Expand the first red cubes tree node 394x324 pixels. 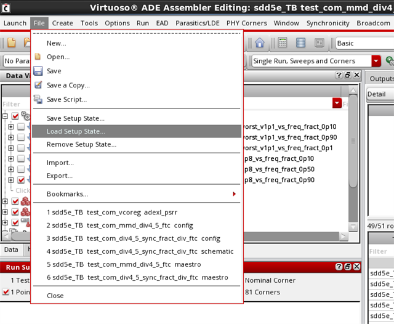point(6,201)
